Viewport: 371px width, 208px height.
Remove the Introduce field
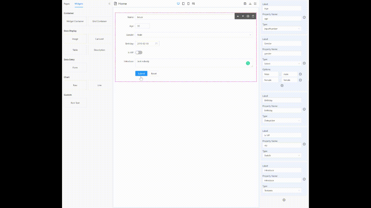[304, 179]
